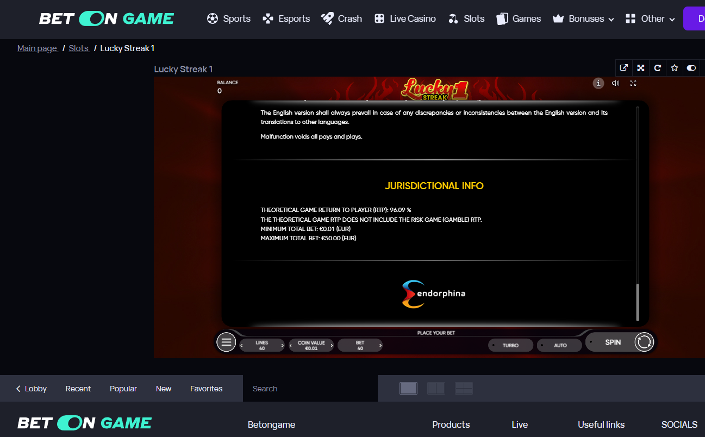The height and width of the screenshot is (437, 705).
Task: Navigate to Slots in top menu
Action: click(466, 18)
